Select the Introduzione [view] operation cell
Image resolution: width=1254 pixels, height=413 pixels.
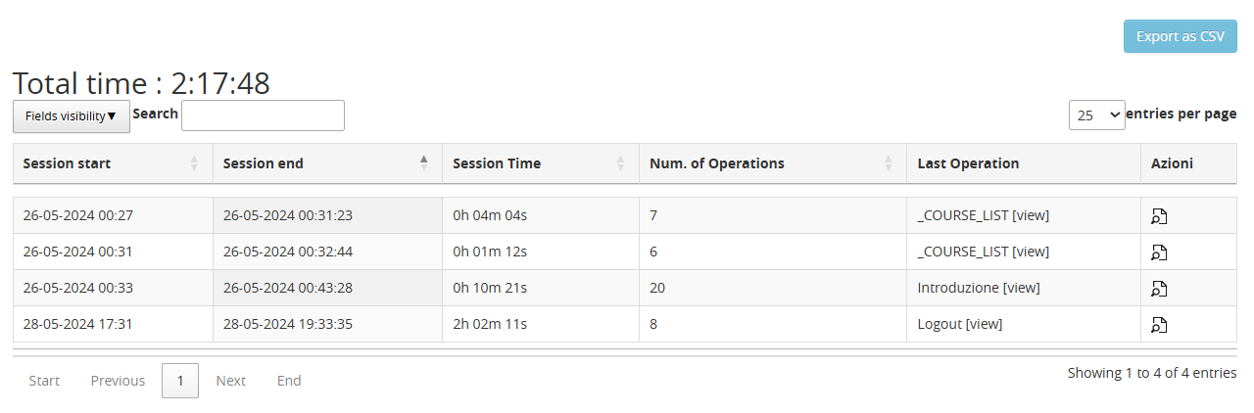(x=978, y=288)
